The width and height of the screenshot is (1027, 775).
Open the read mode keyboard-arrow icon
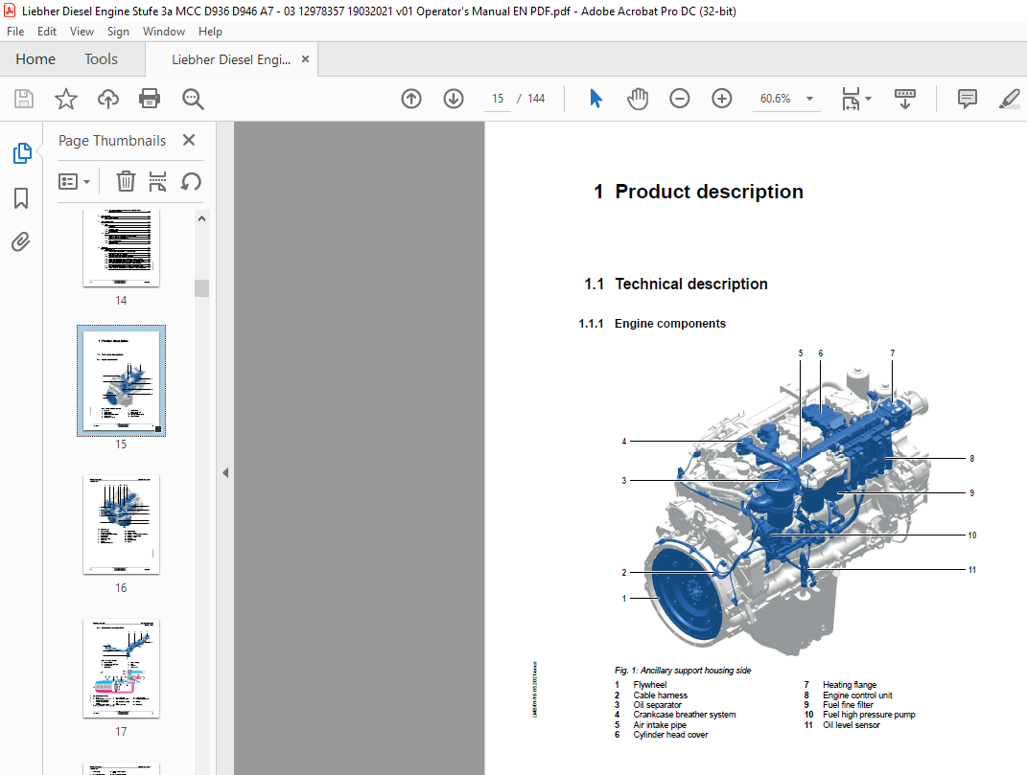coord(905,99)
